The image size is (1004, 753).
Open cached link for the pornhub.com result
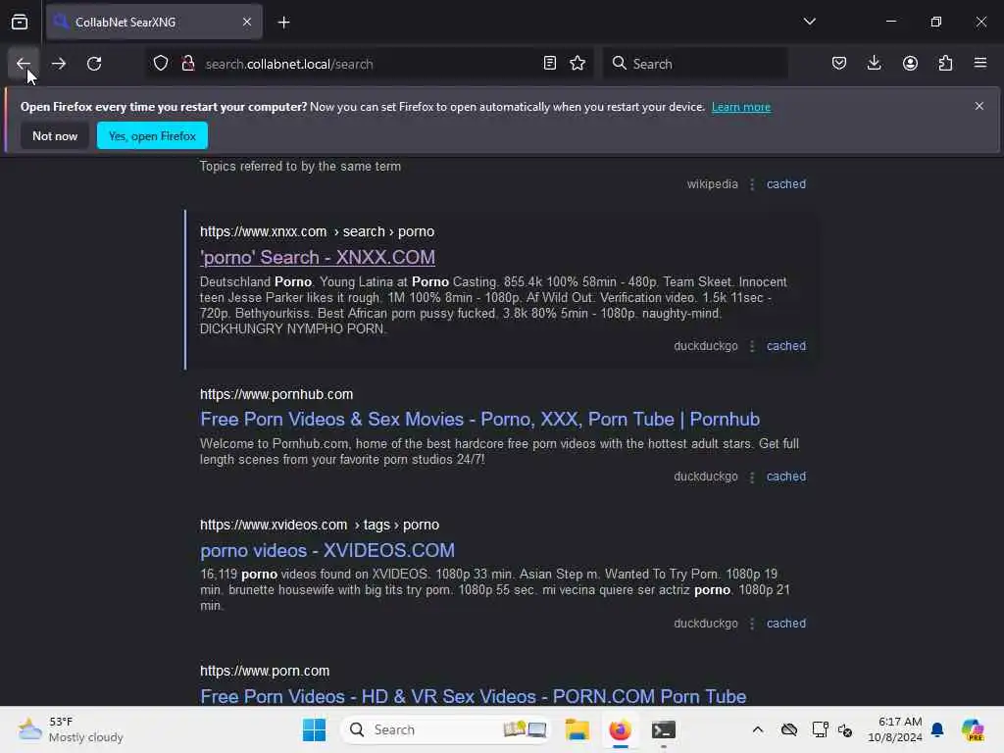click(x=786, y=477)
